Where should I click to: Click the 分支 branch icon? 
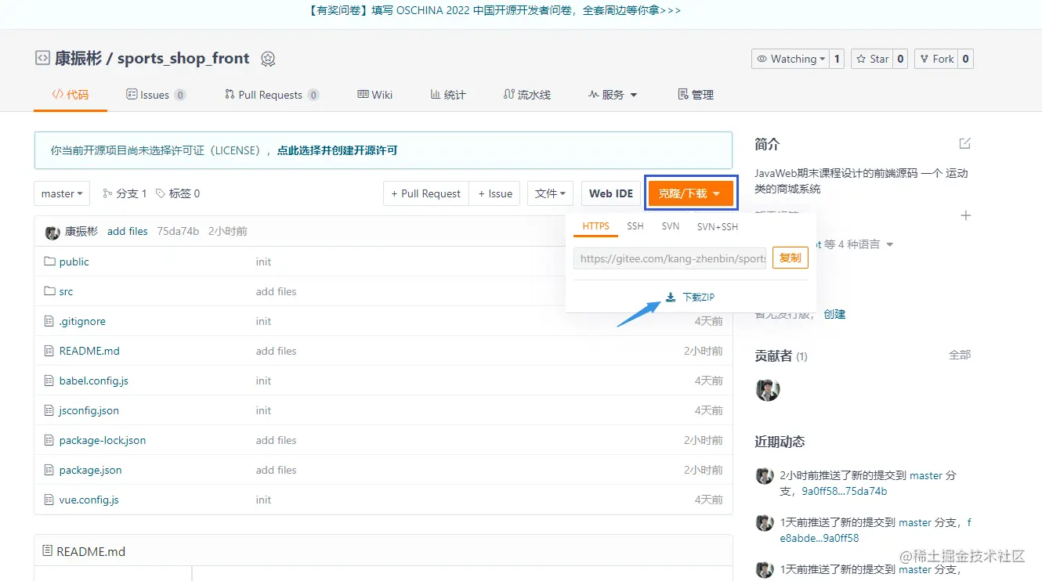(x=107, y=193)
